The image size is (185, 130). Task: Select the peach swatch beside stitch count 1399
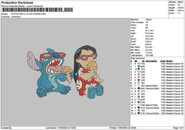[139, 72]
